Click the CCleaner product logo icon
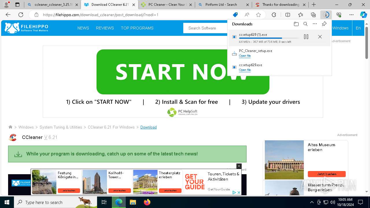Screen dimensions: 370x208 (x=13, y=138)
